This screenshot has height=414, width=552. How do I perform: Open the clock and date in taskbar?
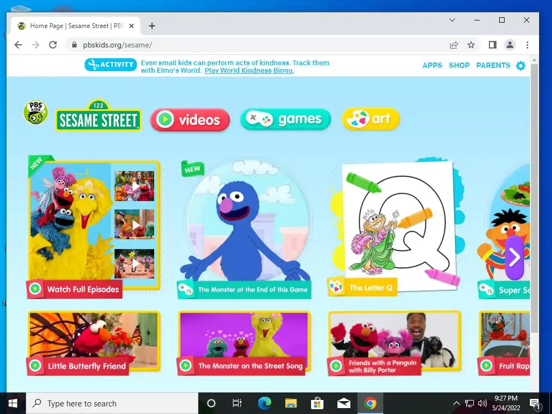tap(506, 403)
